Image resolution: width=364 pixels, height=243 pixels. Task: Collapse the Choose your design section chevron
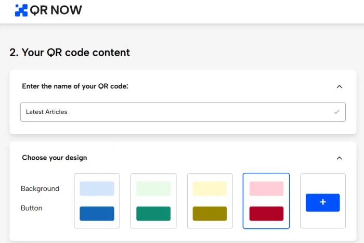pyautogui.click(x=339, y=158)
